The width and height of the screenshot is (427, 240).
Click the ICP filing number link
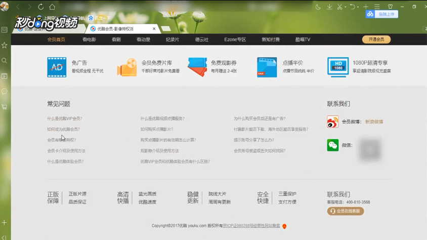click(x=251, y=226)
